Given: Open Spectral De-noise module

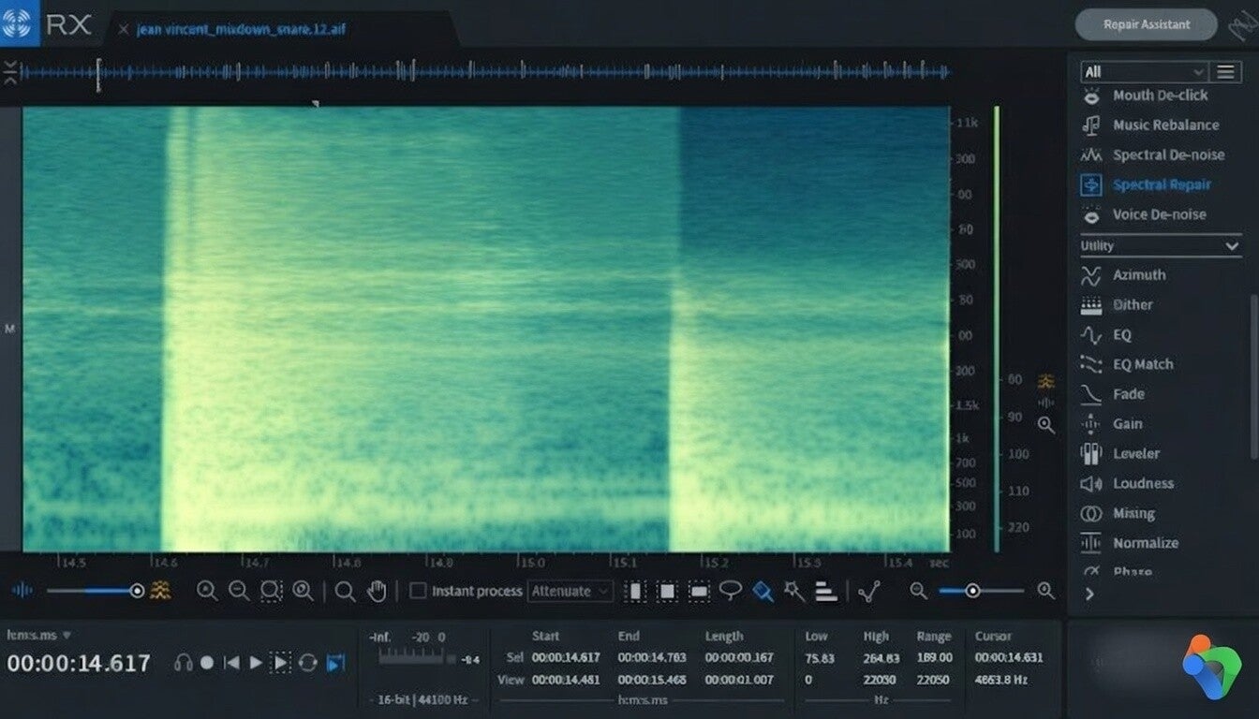Looking at the screenshot, I should tap(1167, 155).
